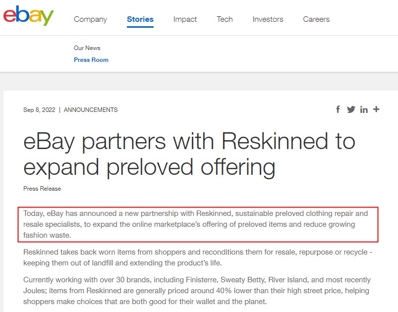
Task: Open the Company menu
Action: (x=90, y=19)
